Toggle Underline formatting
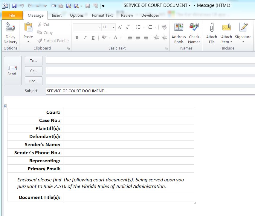 [93, 38]
